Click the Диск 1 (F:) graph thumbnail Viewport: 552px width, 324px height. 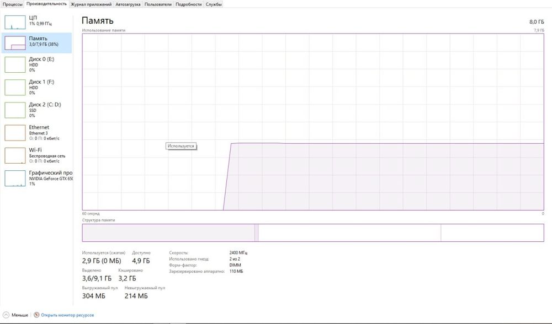point(15,87)
